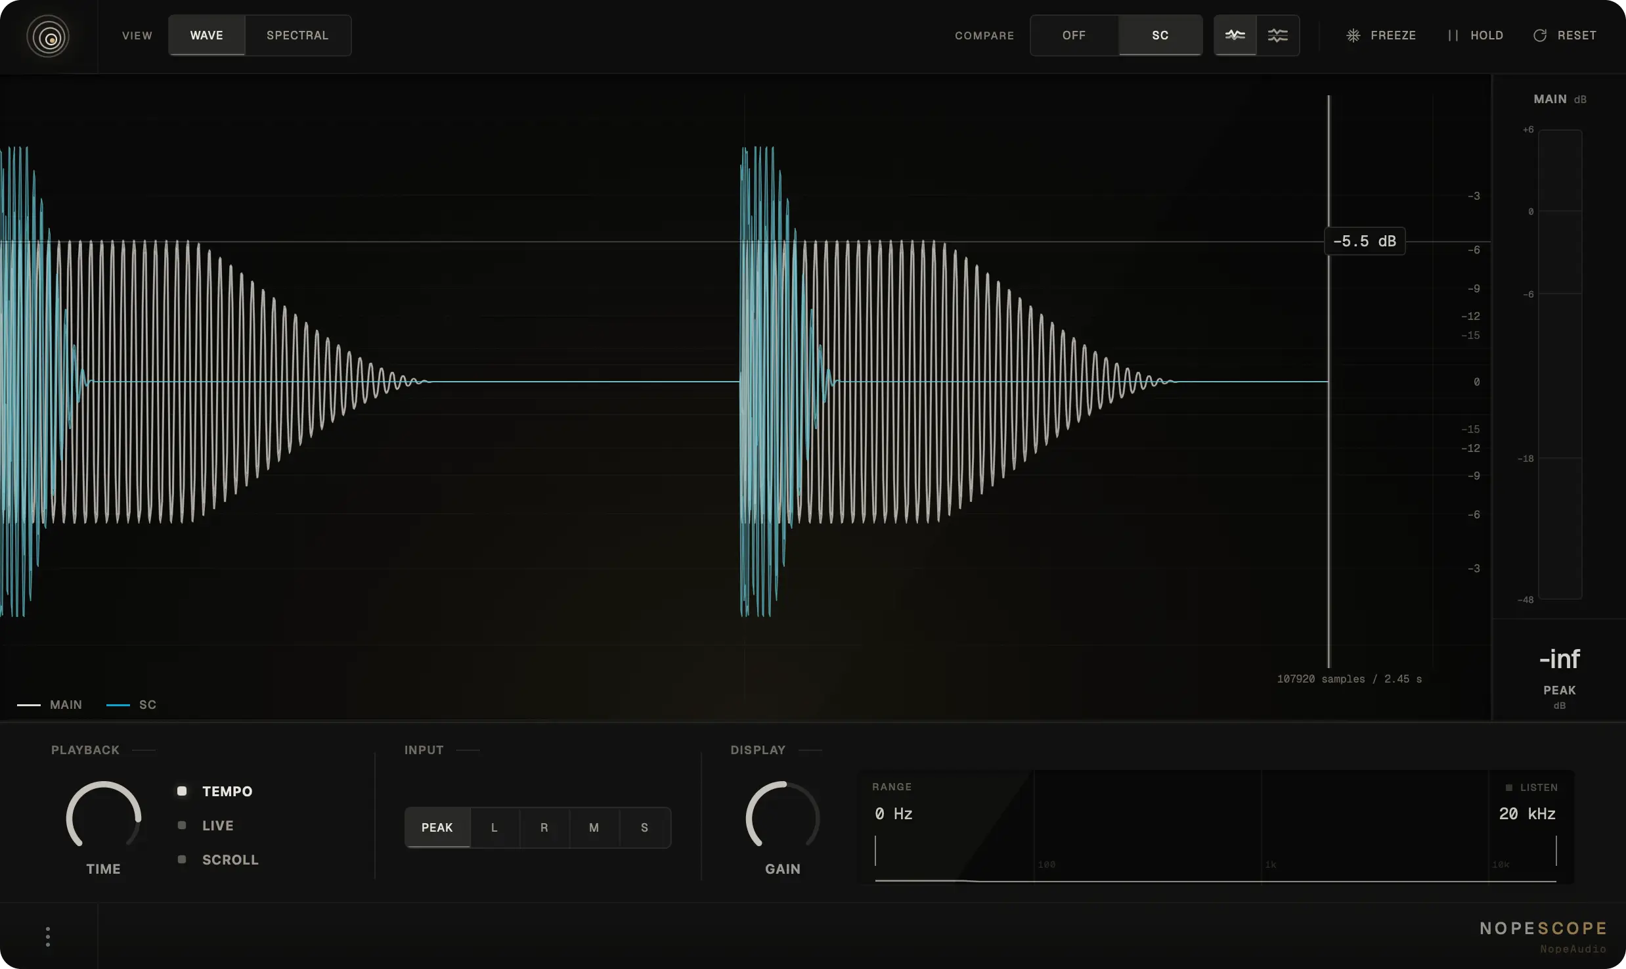Click the Freeze snowflake icon
The image size is (1626, 969).
(1353, 35)
